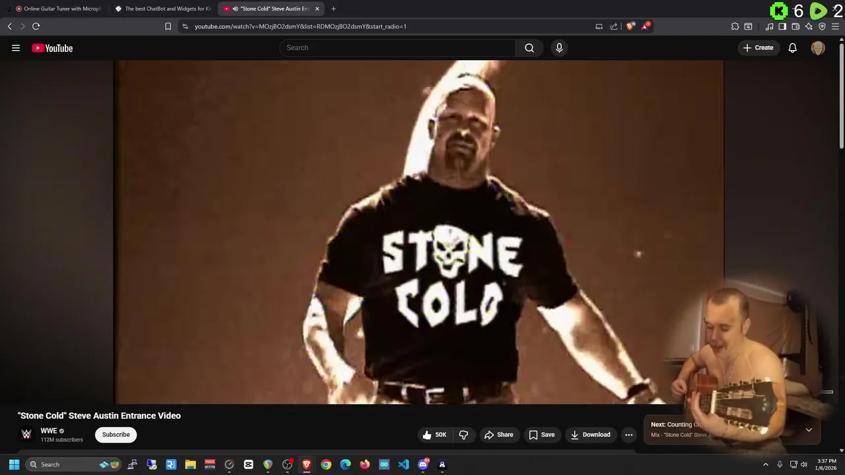The image size is (845, 475).
Task: Dislike the Stone Cold entrance video
Action: point(463,435)
